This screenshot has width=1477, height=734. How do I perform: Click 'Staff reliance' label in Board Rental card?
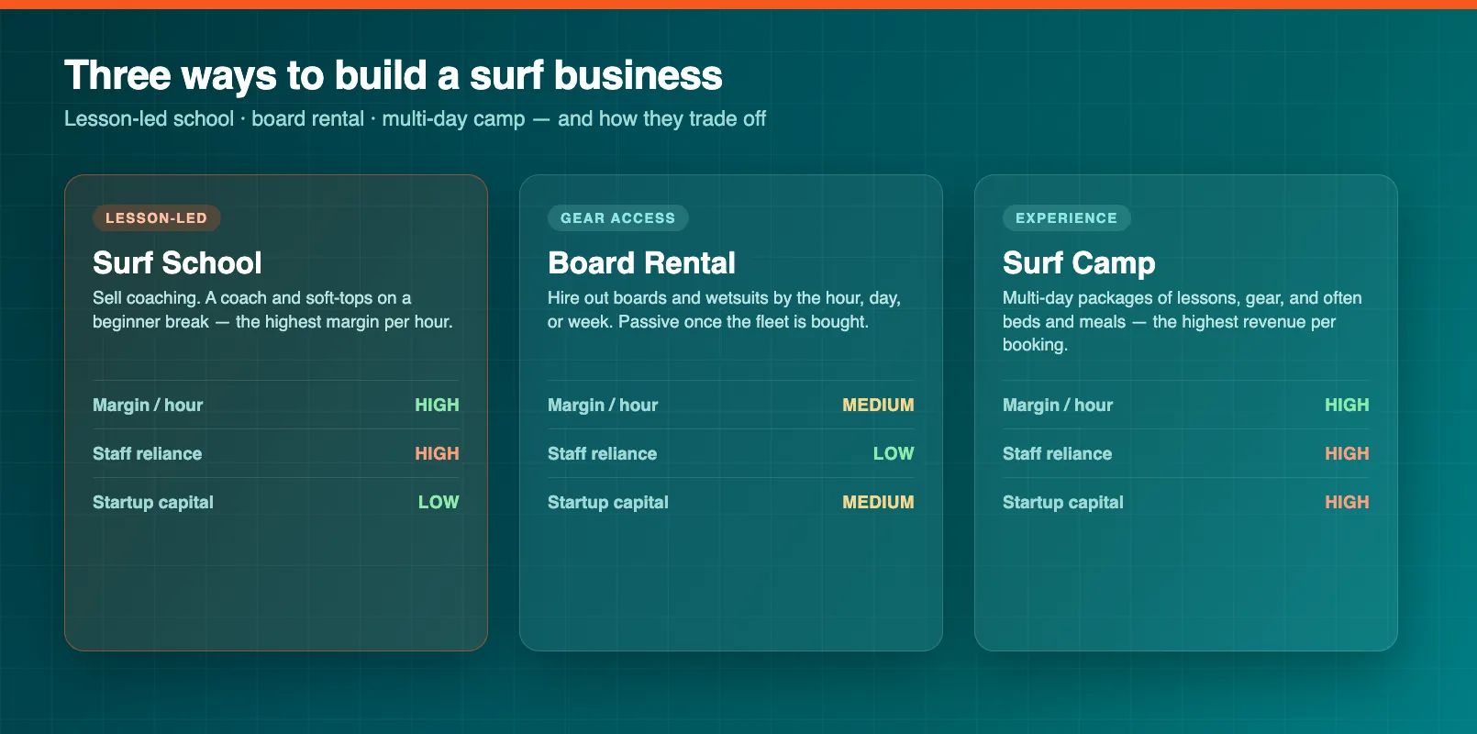602,454
